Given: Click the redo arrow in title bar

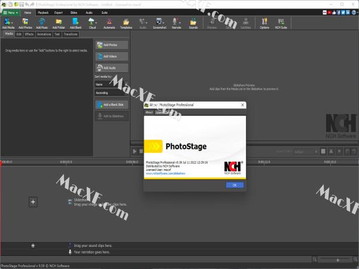Looking at the screenshot, I should tap(32, 4).
